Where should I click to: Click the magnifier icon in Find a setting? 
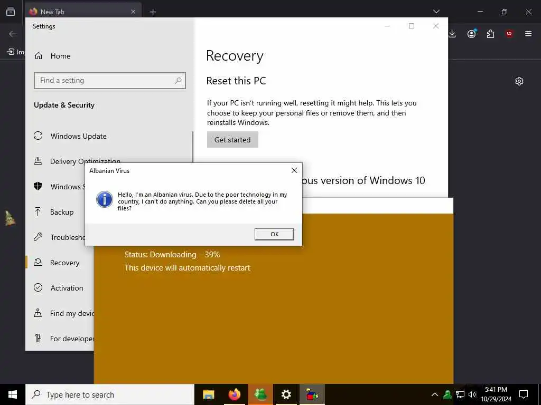(x=178, y=81)
